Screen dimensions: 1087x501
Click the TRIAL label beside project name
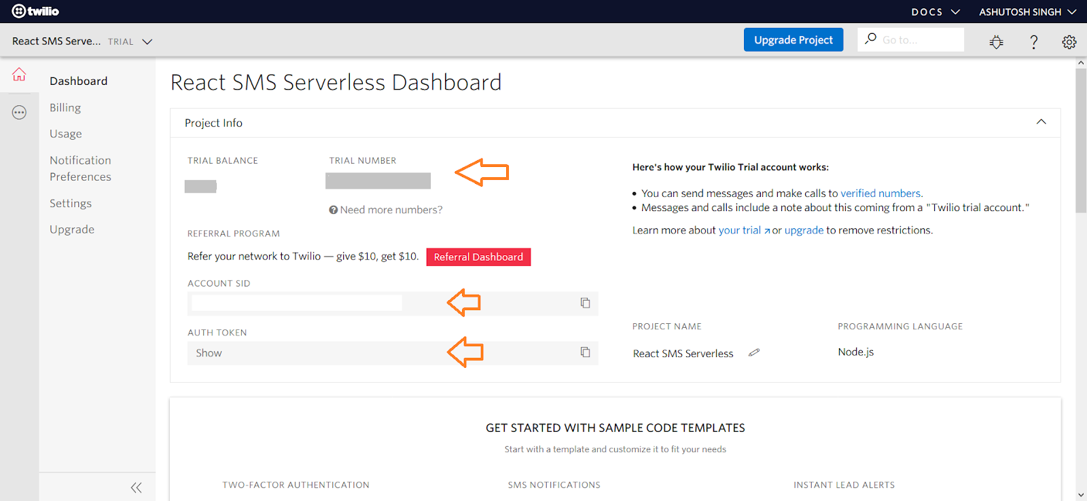click(x=121, y=41)
